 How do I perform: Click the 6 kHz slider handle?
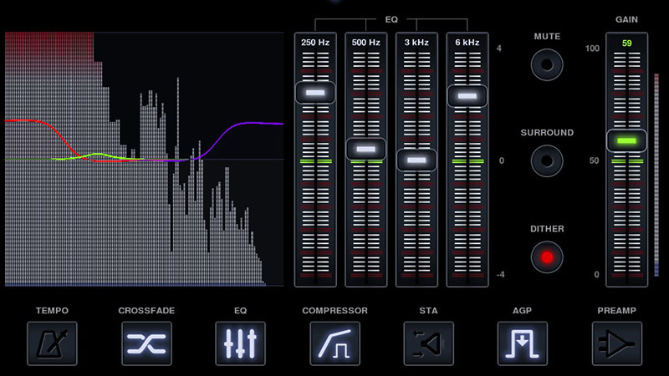467,96
